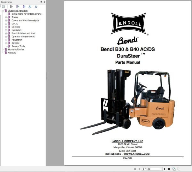Click the F-647-R1 document number
This screenshot has width=192, height=172.
128,158
